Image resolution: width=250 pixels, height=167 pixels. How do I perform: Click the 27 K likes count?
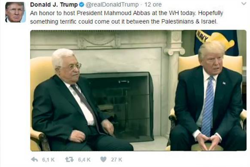(116, 160)
